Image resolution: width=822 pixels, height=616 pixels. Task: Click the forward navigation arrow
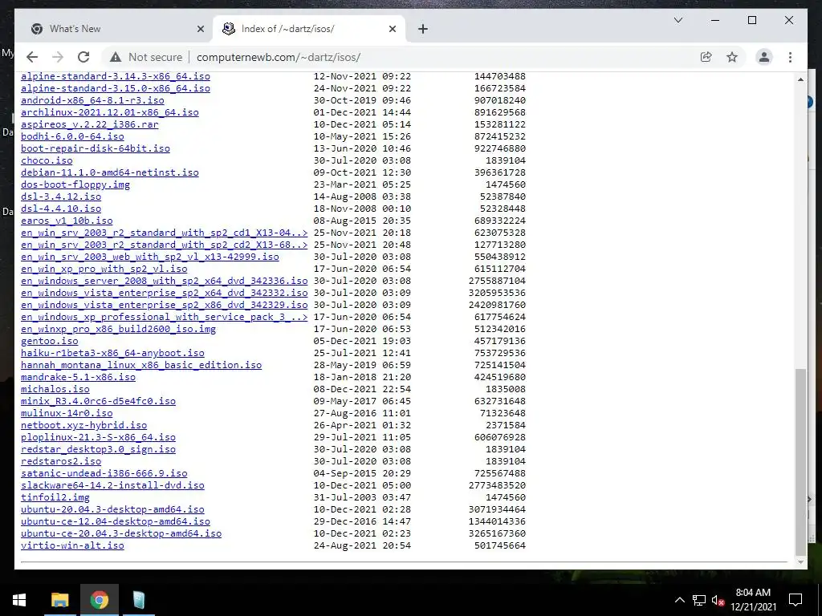pyautogui.click(x=58, y=57)
